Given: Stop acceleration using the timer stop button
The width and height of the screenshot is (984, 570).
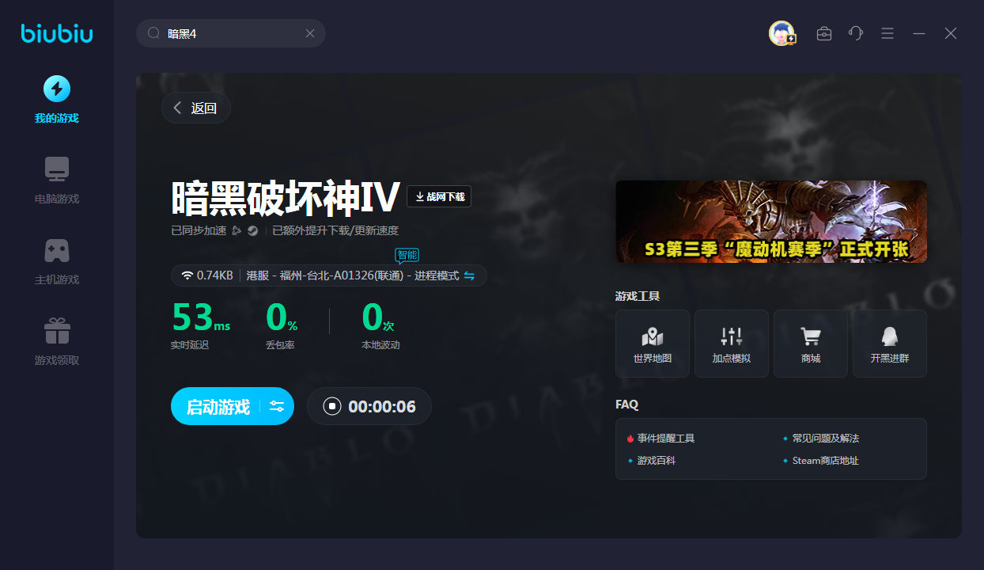Looking at the screenshot, I should click(332, 407).
